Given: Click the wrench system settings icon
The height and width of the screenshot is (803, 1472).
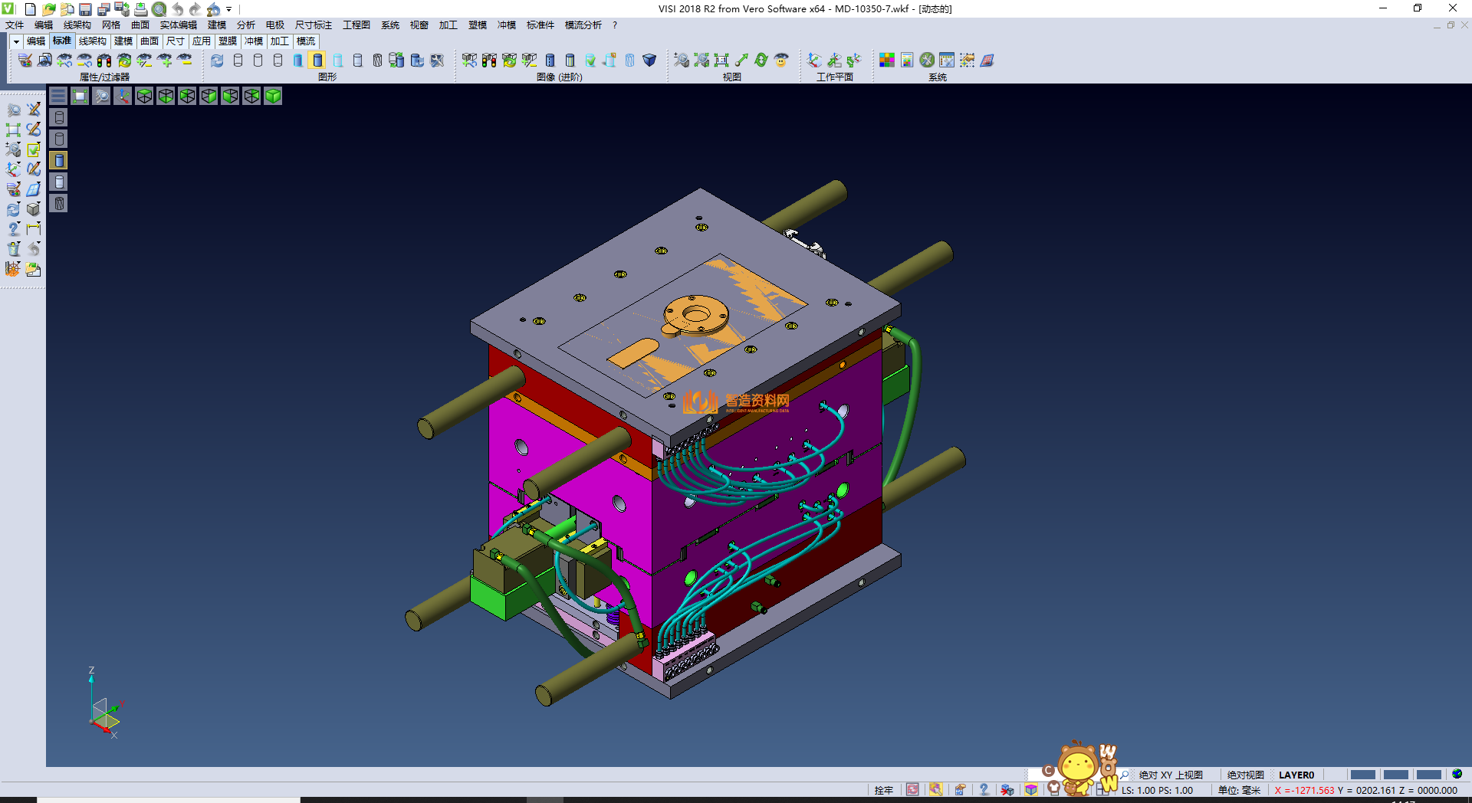Looking at the screenshot, I should point(927,61).
